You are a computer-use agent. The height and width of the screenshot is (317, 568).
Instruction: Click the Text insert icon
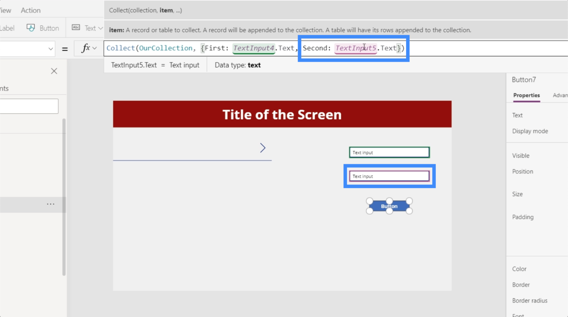click(x=76, y=28)
